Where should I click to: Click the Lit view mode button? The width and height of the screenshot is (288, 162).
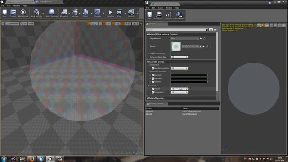(x=23, y=23)
